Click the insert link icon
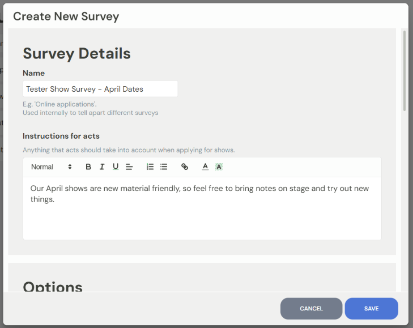 [185, 167]
